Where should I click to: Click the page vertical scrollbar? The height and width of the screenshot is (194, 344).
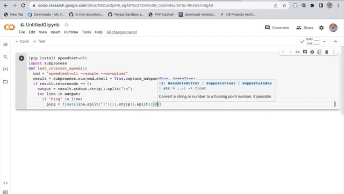[342, 80]
